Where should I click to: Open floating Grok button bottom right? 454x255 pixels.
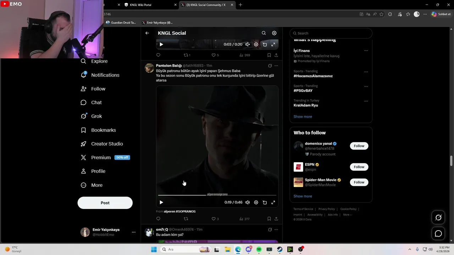(x=438, y=217)
